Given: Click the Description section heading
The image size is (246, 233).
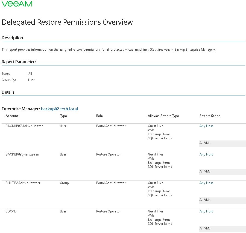Looking at the screenshot, I should [12, 38].
